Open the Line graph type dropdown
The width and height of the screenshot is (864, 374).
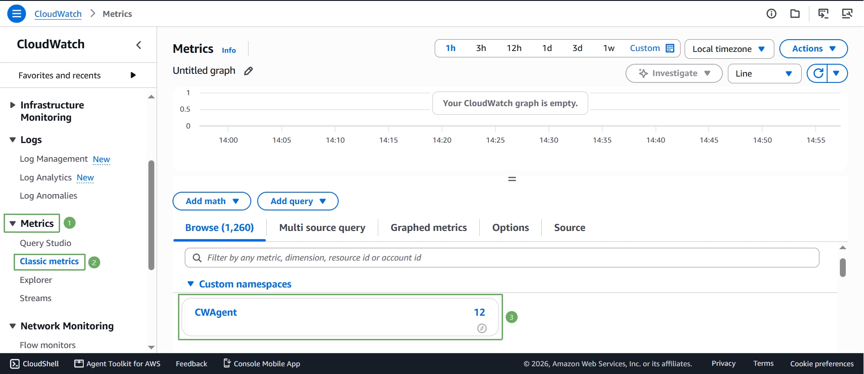[764, 73]
